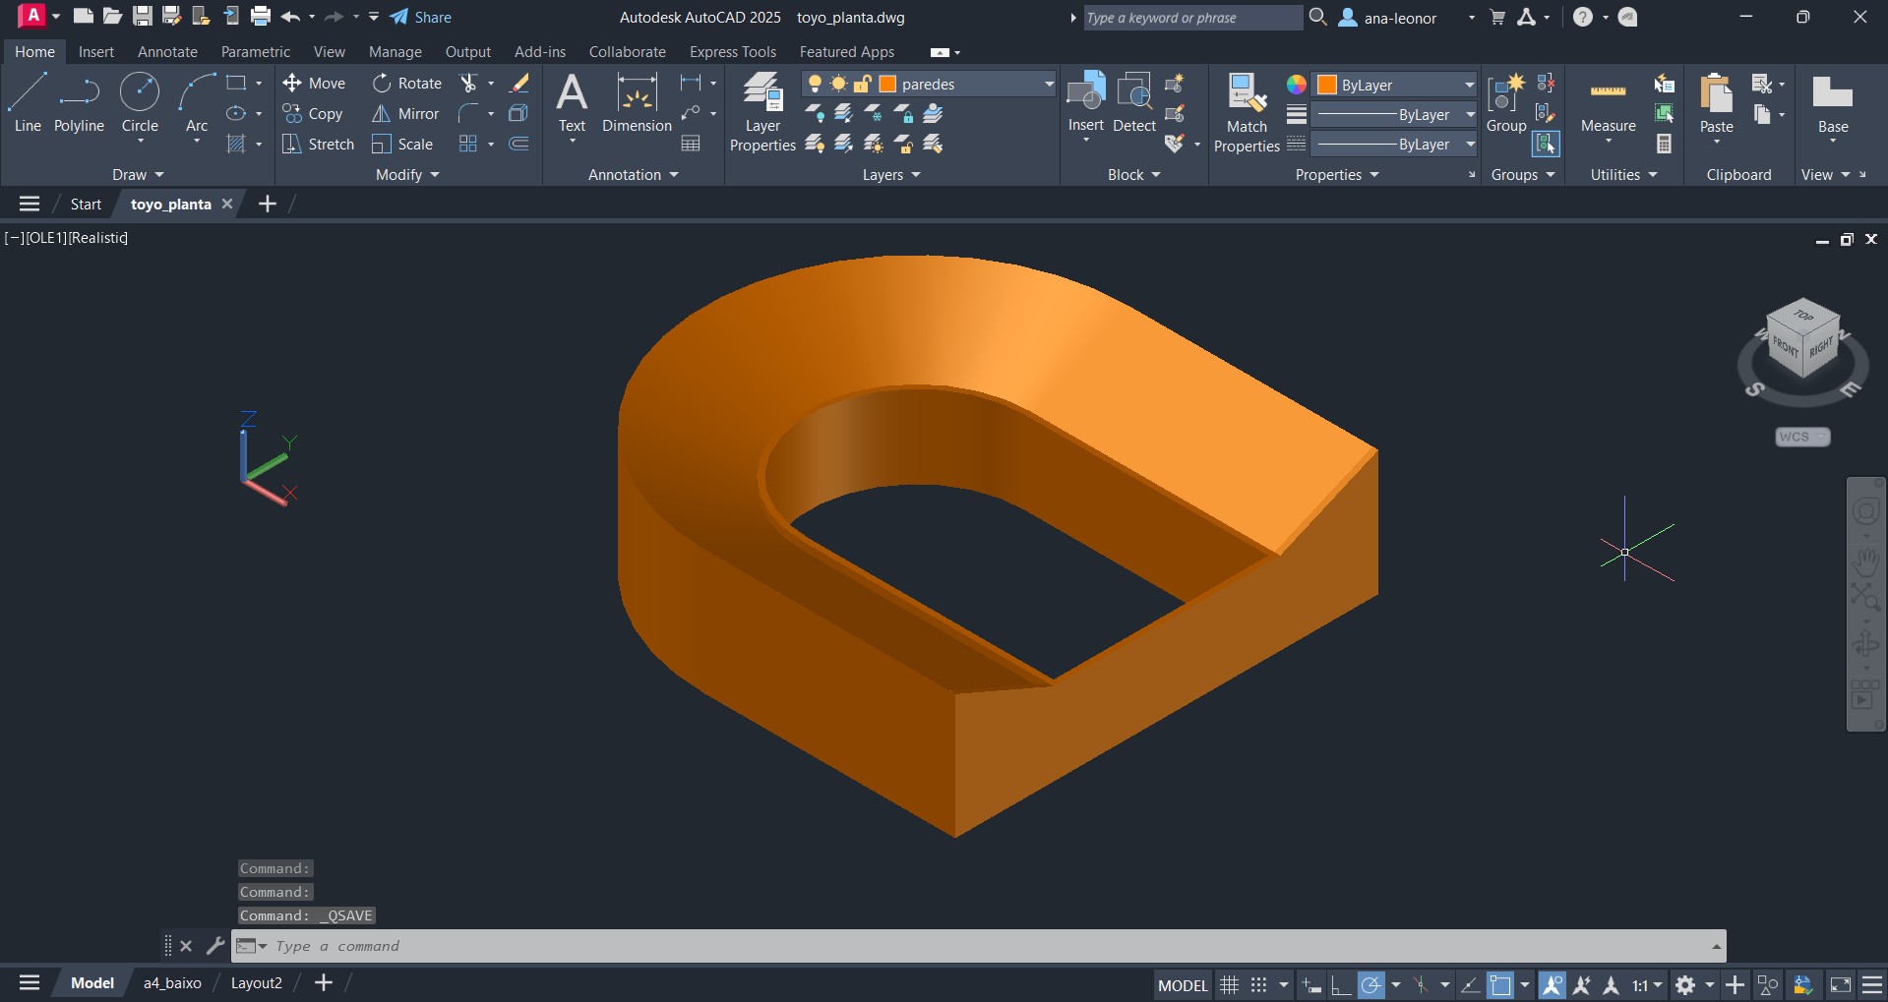Open the Parametric ribbon tab
Viewport: 1888px width, 1002px height.
point(256,52)
